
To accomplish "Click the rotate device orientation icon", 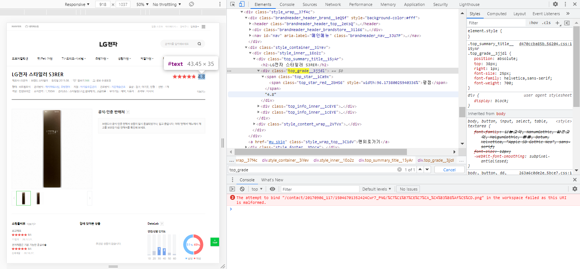I will [x=192, y=4].
